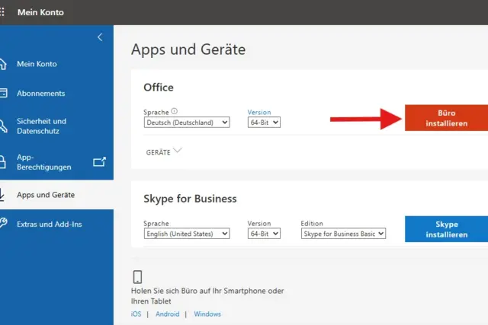Click the wrench icon beside Extras und Add-Ins

coord(3,223)
